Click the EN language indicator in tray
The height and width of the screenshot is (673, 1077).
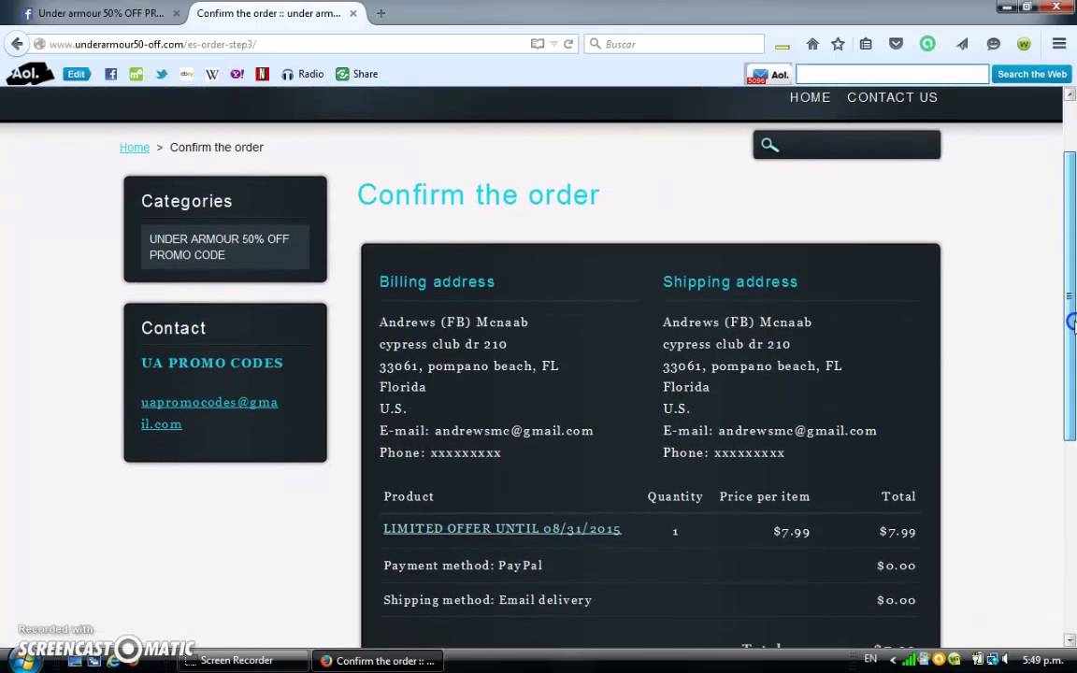pyautogui.click(x=870, y=659)
